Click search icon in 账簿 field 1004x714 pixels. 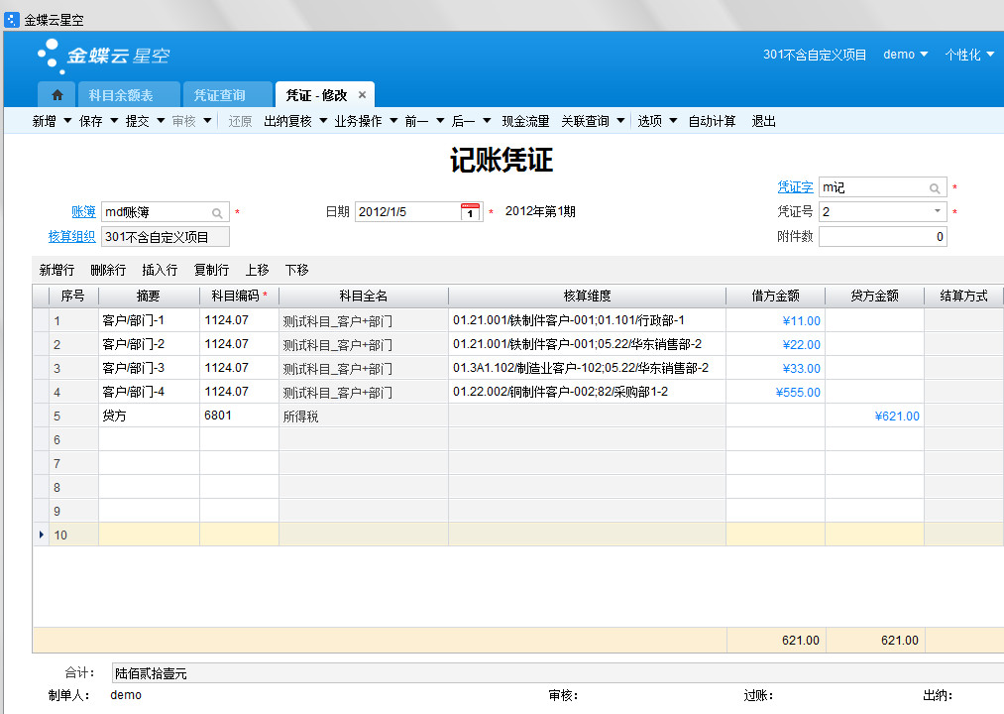coord(217,212)
